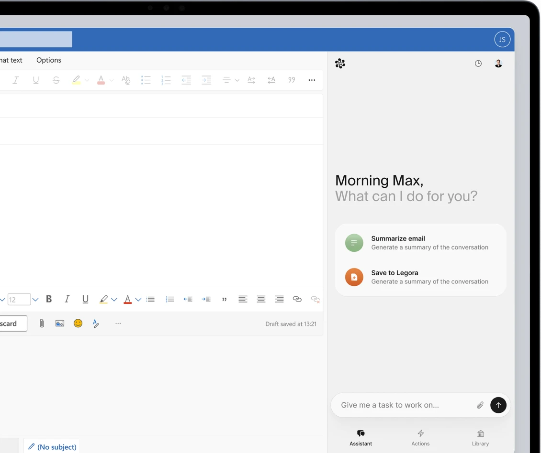Open the history clock icon
Image resolution: width=541 pixels, height=453 pixels.
pyautogui.click(x=478, y=64)
